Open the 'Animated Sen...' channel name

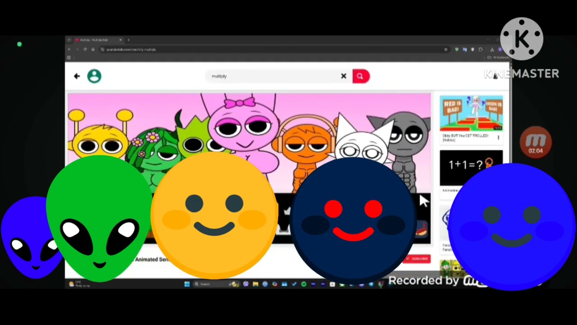pyautogui.click(x=151, y=260)
